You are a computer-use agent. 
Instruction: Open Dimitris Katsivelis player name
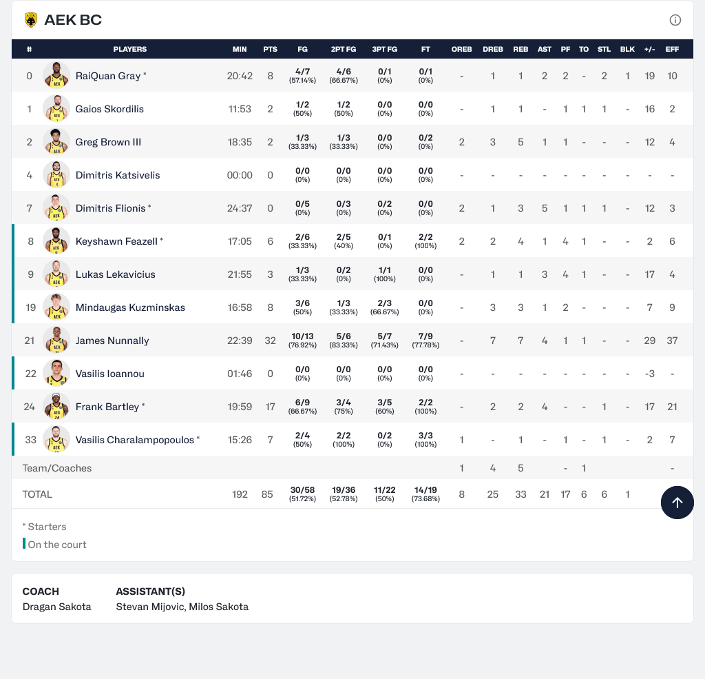tap(117, 175)
